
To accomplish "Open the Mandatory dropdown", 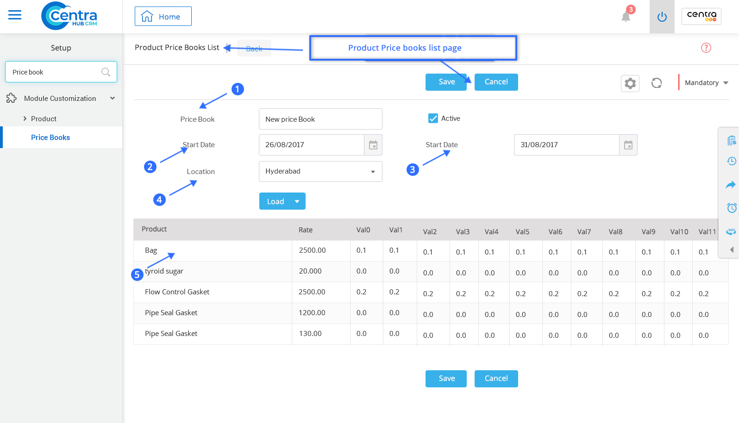I will pyautogui.click(x=706, y=83).
